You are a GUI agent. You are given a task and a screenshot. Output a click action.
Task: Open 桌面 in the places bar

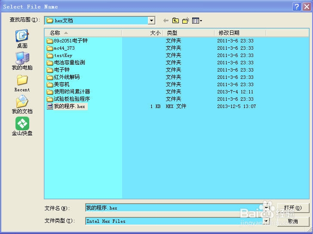pyautogui.click(x=22, y=39)
